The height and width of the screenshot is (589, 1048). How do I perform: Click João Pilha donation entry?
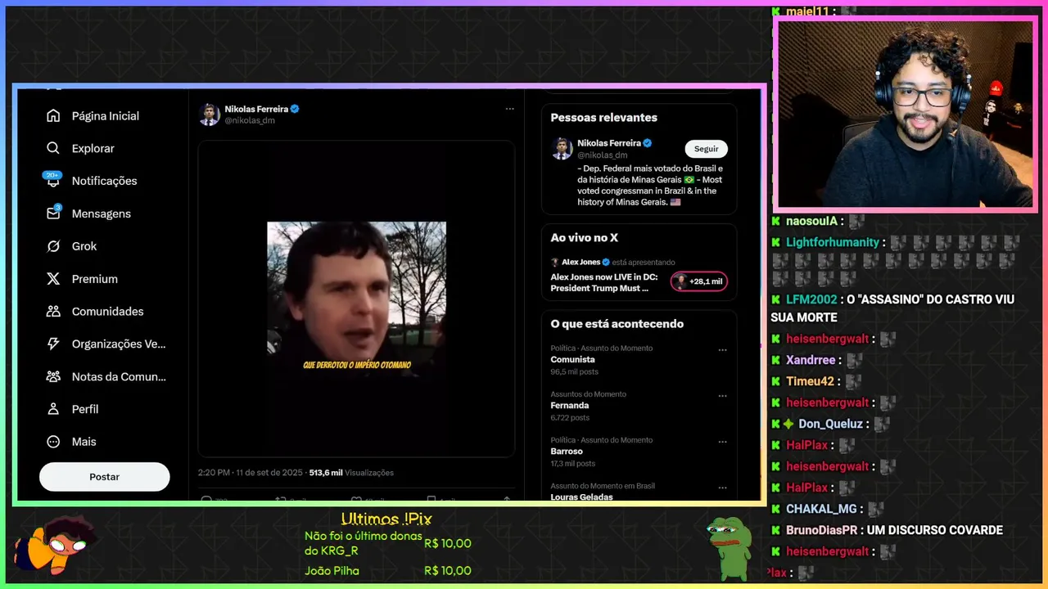[387, 571]
